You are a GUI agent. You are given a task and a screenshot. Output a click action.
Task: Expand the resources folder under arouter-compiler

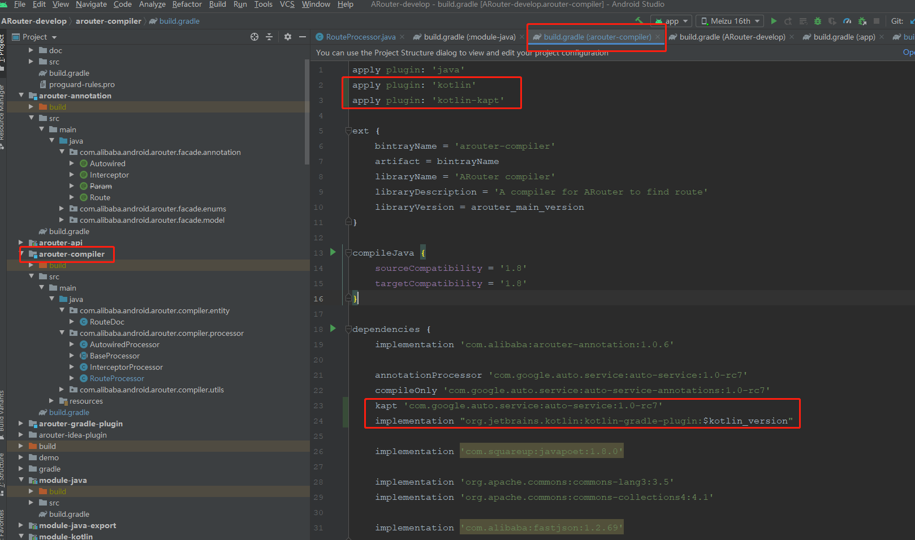(51, 401)
